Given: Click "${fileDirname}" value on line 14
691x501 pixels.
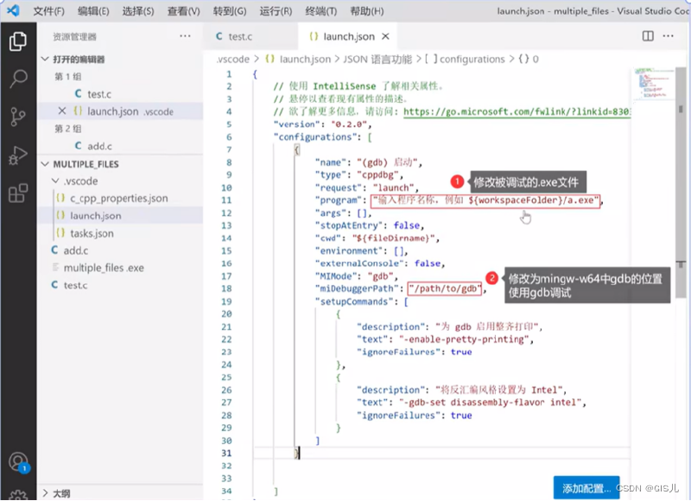Looking at the screenshot, I should [x=393, y=238].
